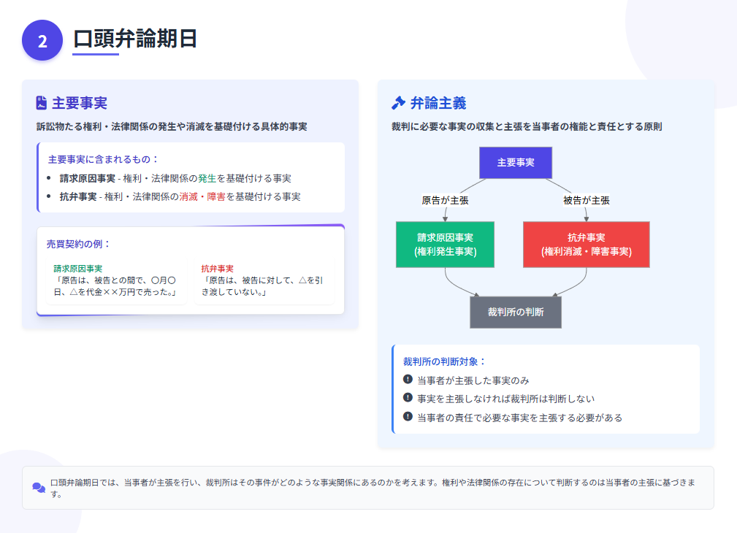Image resolution: width=737 pixels, height=533 pixels.
Task: Click the document icon beside 主要事実 heading
Action: click(42, 104)
